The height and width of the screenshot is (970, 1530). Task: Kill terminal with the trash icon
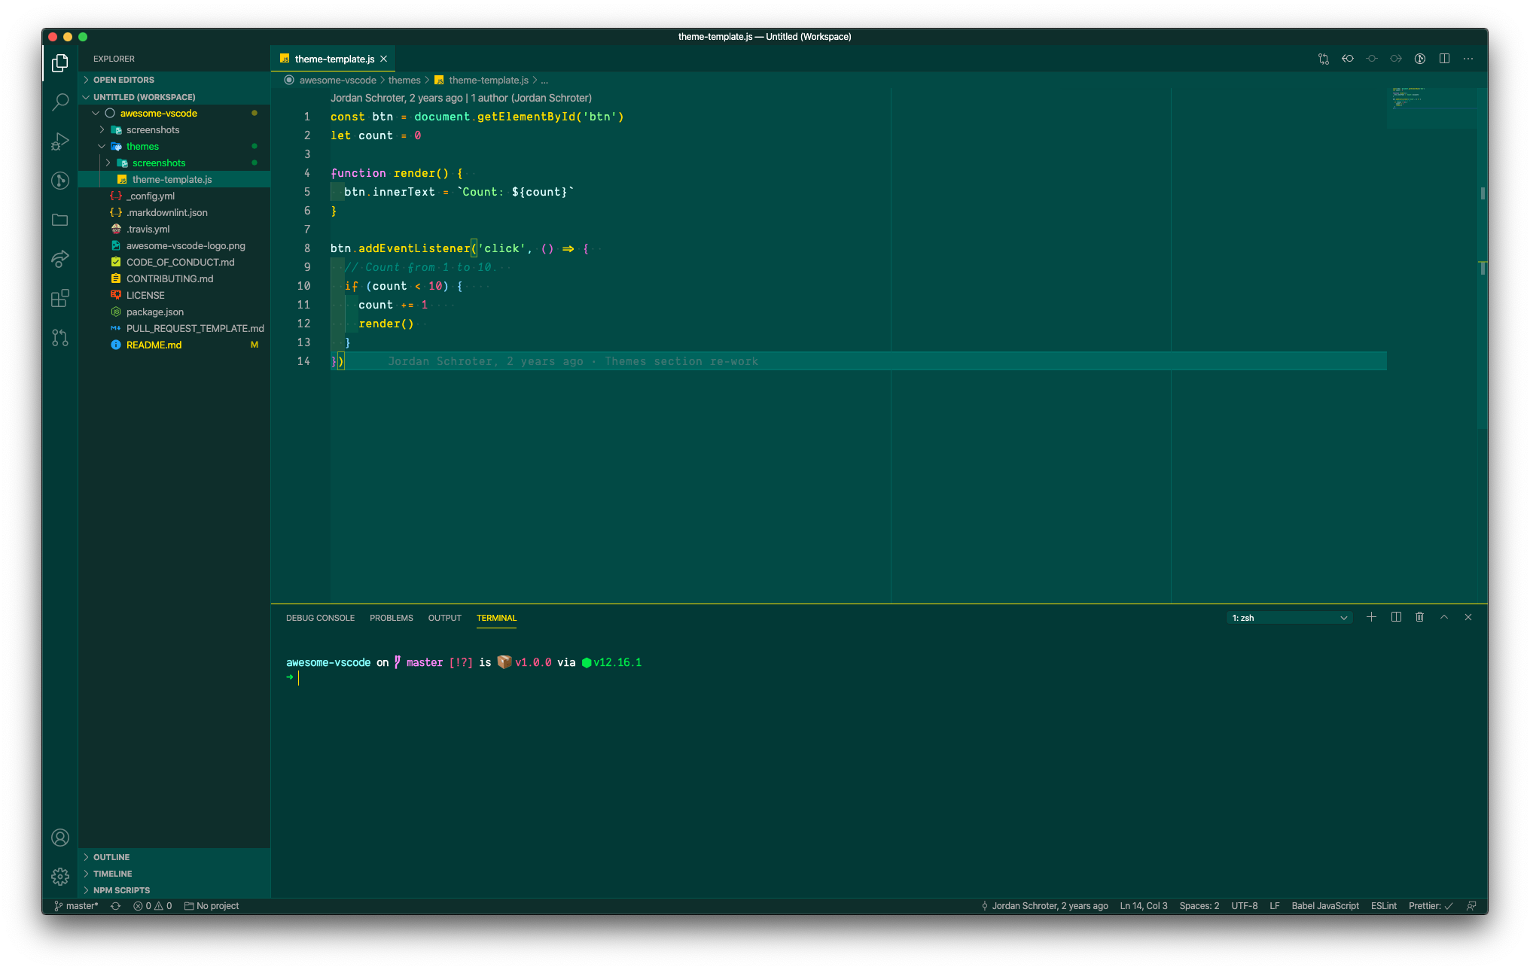pyautogui.click(x=1419, y=617)
